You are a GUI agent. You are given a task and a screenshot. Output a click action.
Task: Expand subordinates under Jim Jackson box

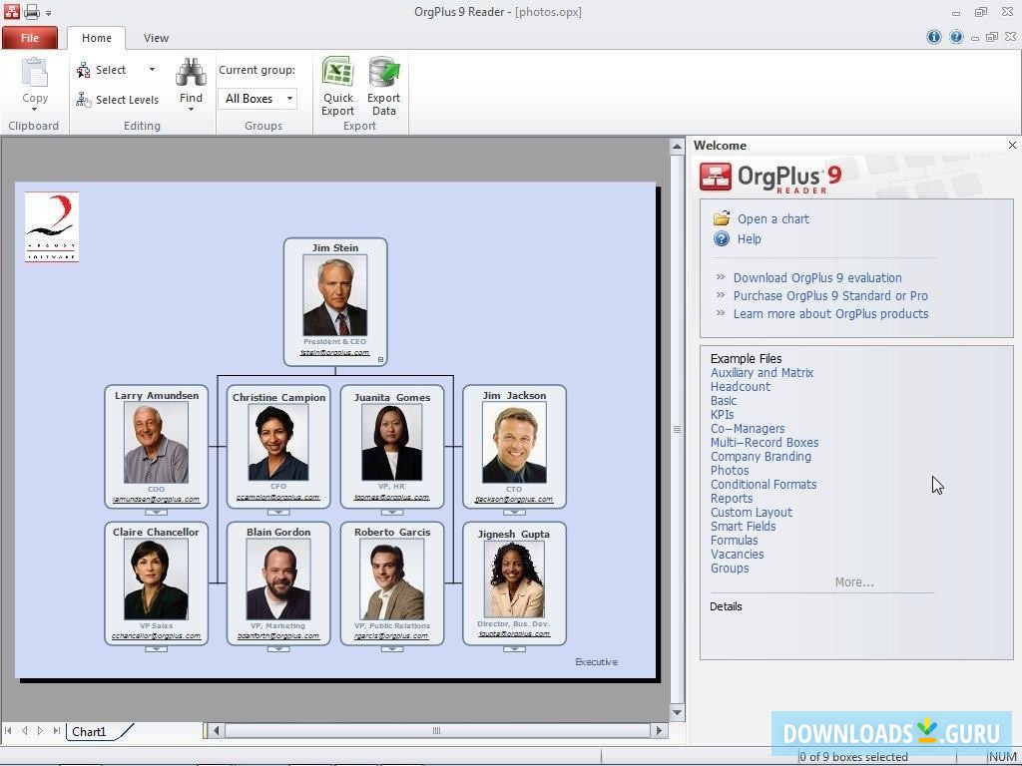(514, 513)
